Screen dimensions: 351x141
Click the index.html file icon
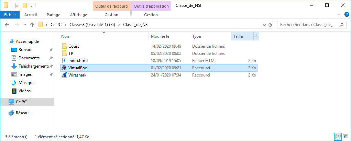[64, 60]
